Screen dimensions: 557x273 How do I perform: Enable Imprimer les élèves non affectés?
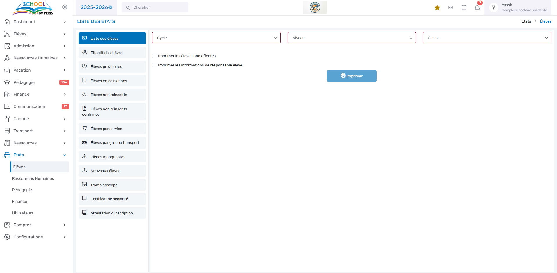pyautogui.click(x=154, y=56)
